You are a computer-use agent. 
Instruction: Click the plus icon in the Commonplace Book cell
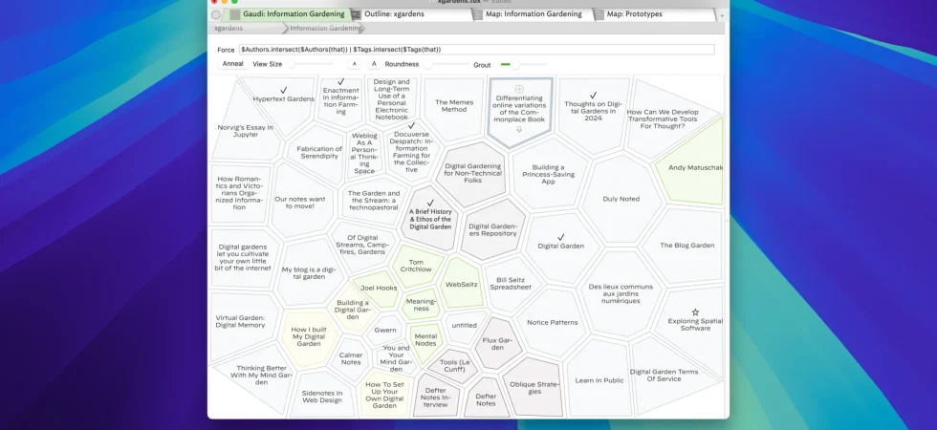(x=518, y=89)
